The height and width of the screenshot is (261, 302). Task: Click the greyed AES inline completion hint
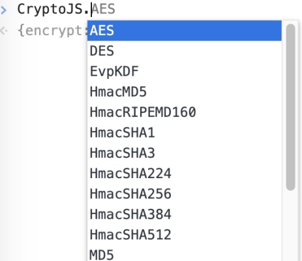(x=104, y=9)
